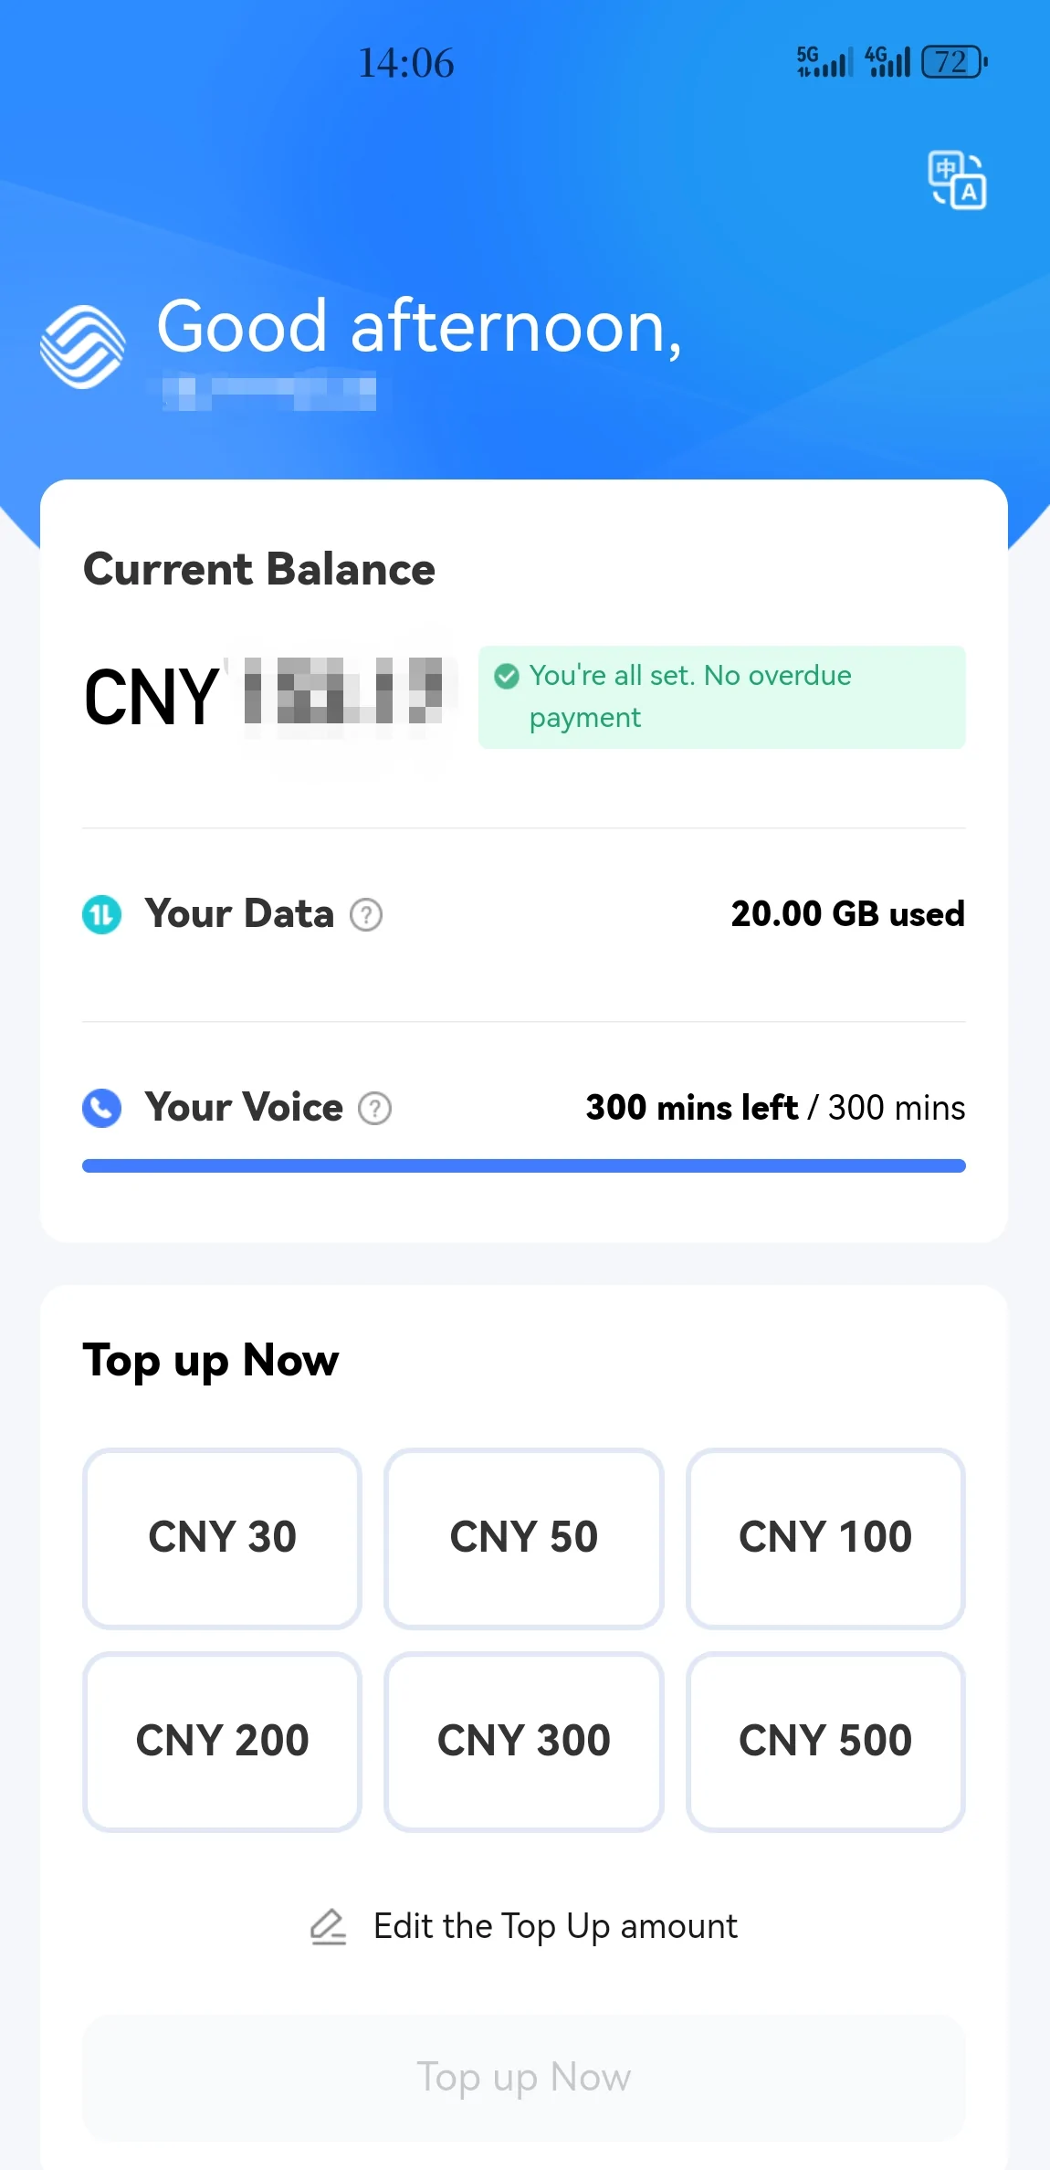The height and width of the screenshot is (2170, 1050).
Task: Choose the CNY 200 top-up option
Action: pyautogui.click(x=222, y=1741)
